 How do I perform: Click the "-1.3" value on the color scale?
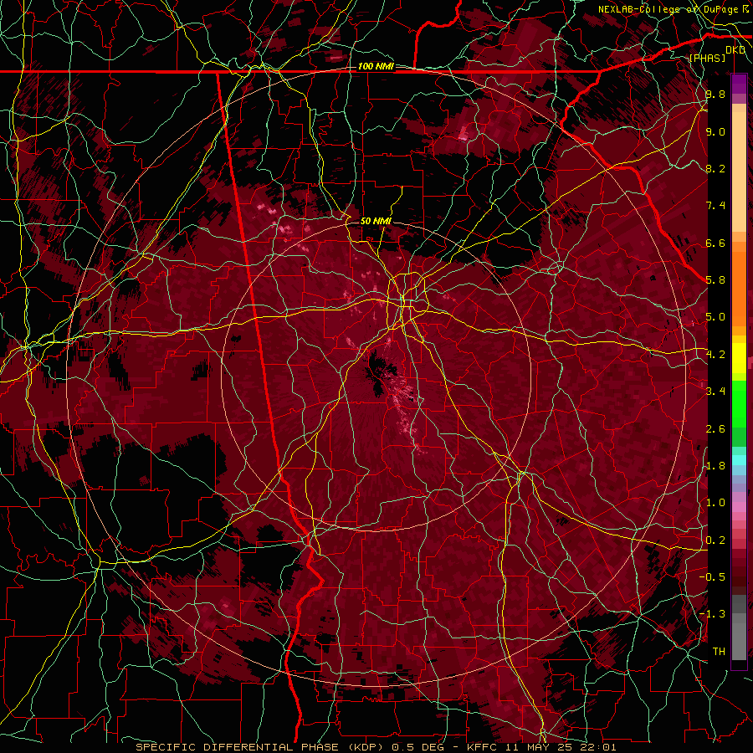point(712,614)
